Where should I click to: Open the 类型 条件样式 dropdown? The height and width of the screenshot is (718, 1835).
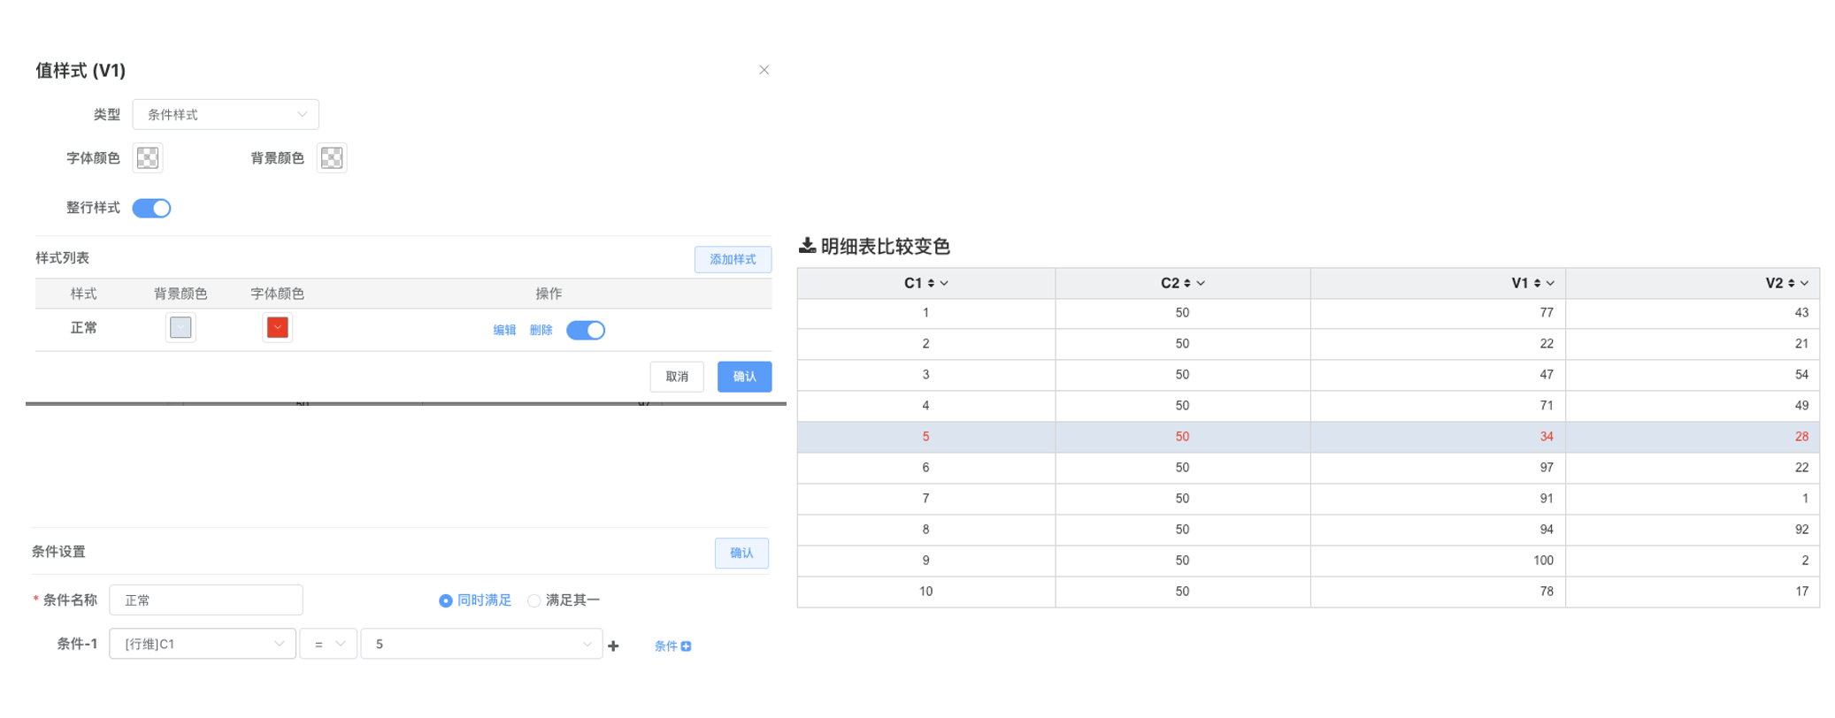tap(226, 114)
